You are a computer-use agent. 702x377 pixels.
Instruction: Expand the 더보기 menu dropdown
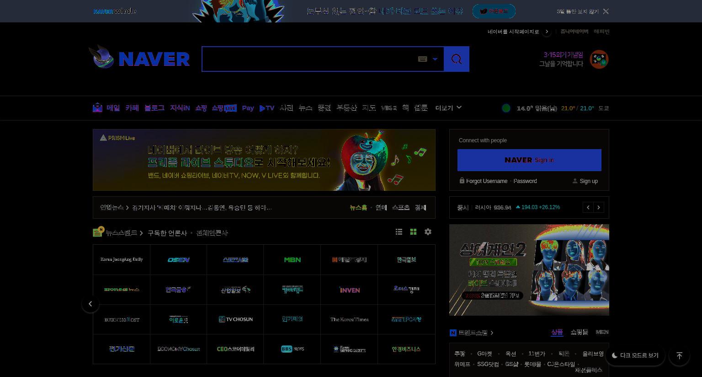[448, 108]
